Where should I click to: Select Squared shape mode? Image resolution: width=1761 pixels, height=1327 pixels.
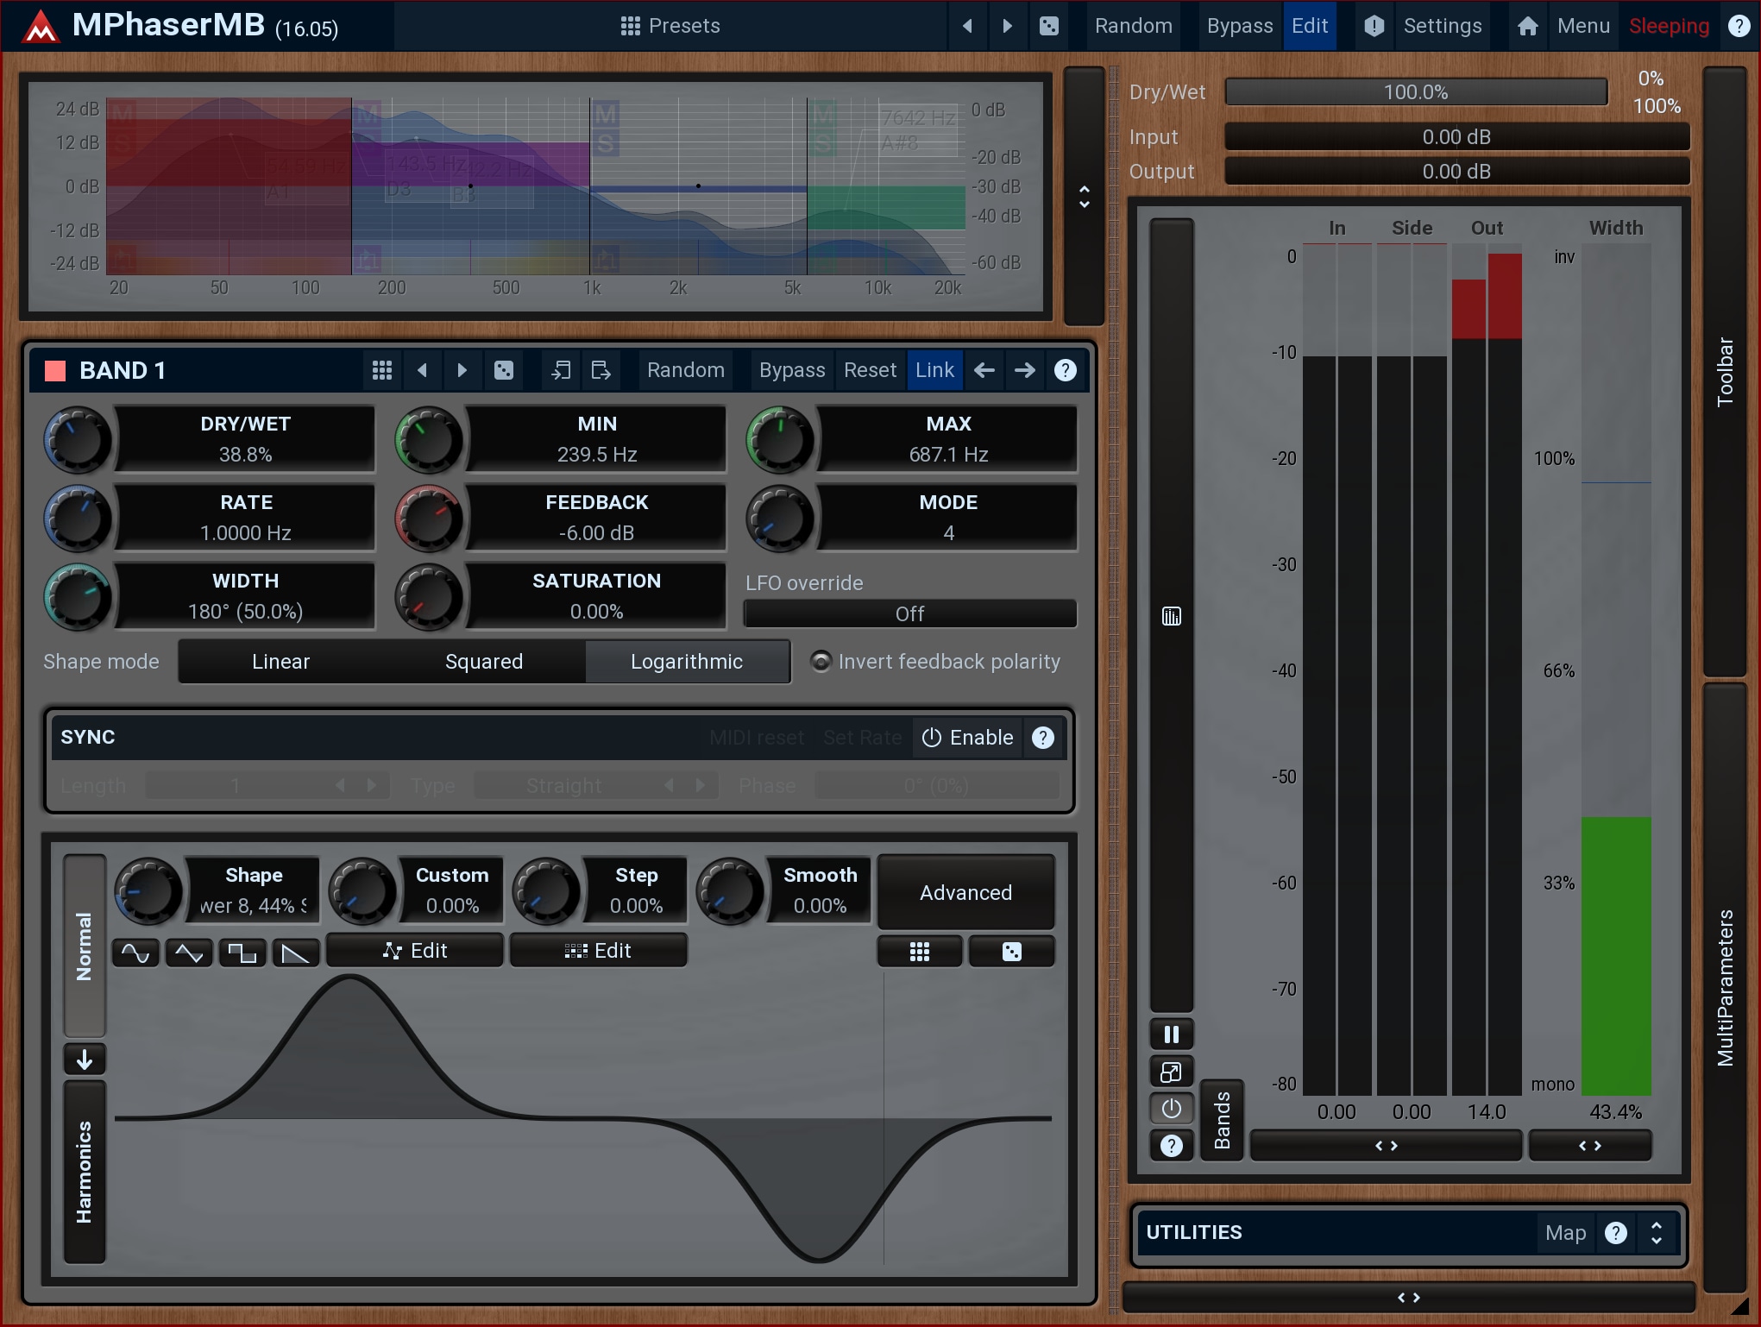coord(484,662)
